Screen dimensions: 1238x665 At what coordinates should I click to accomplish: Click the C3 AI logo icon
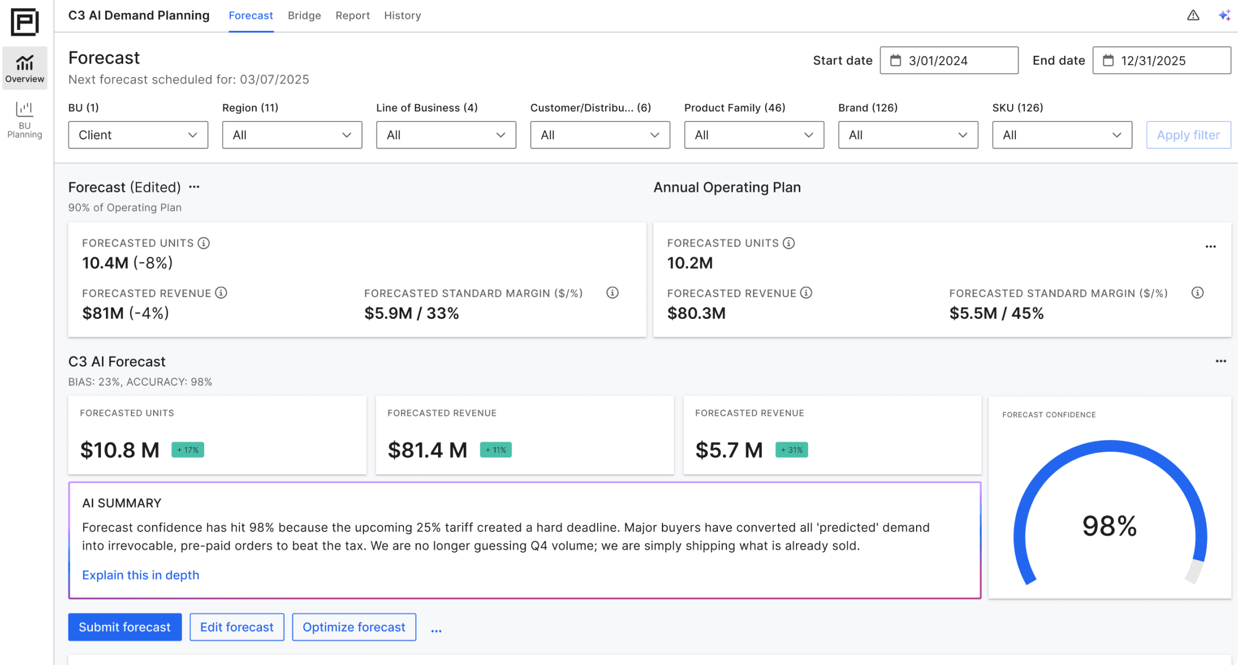click(x=25, y=22)
